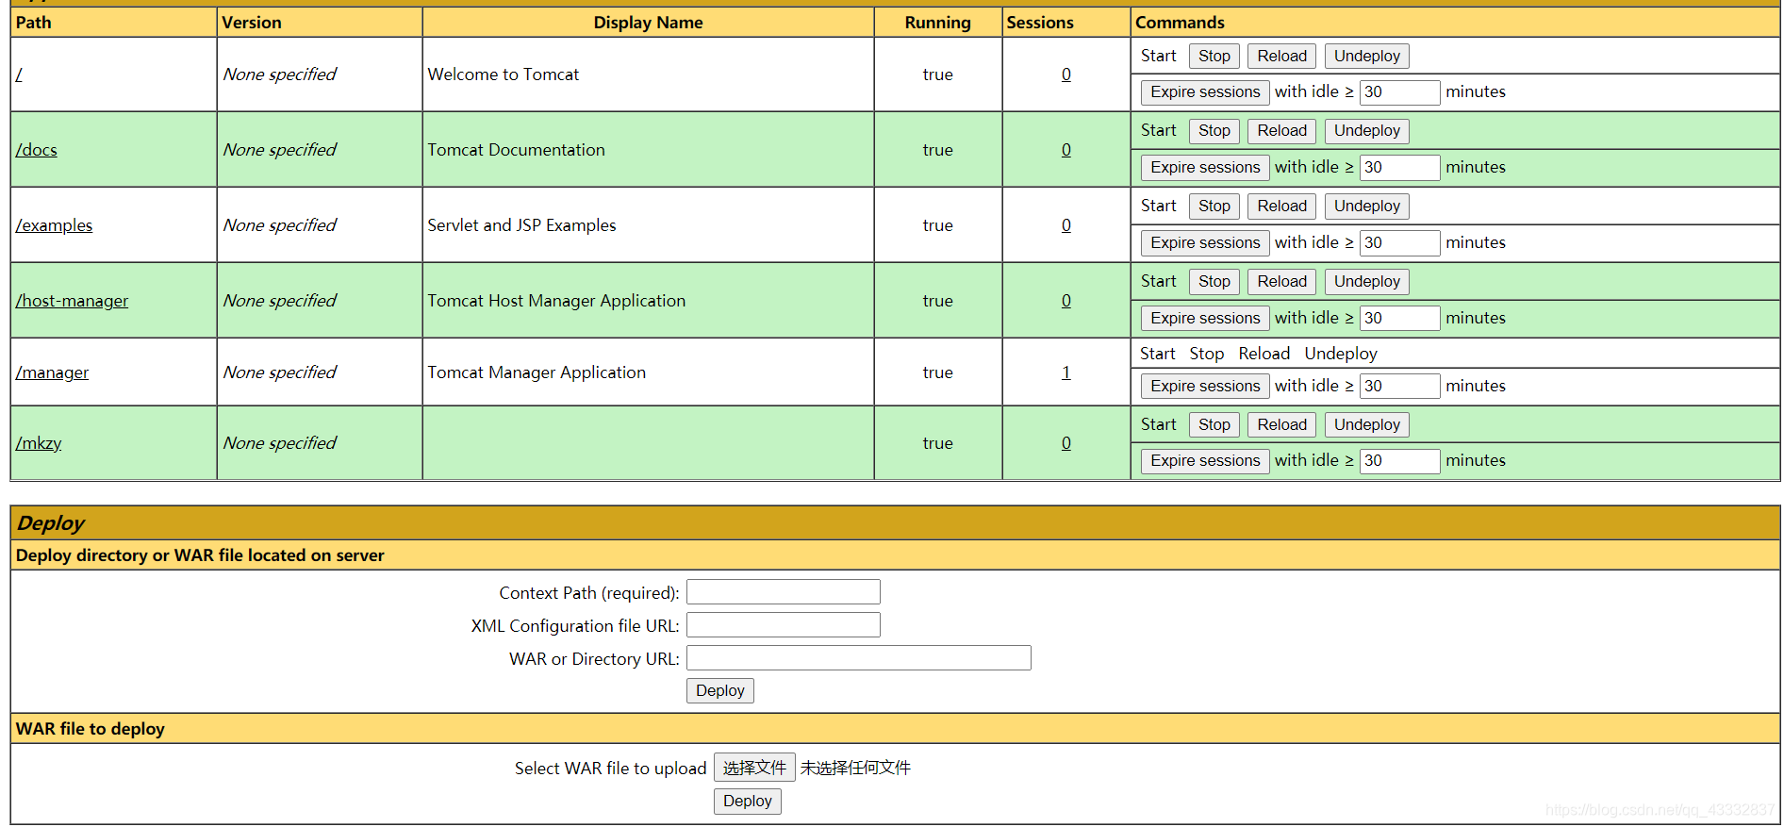1784x827 pixels.
Task: Reload the Tomcat Host Manager Application
Action: pyautogui.click(x=1281, y=282)
